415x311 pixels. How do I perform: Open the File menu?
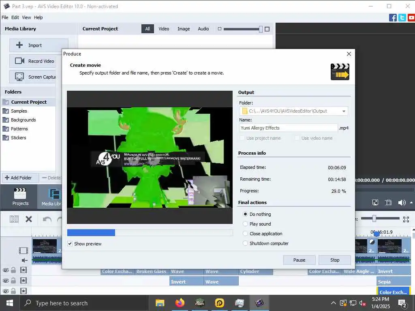(x=5, y=17)
